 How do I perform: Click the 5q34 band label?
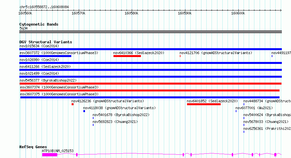tap(24, 28)
